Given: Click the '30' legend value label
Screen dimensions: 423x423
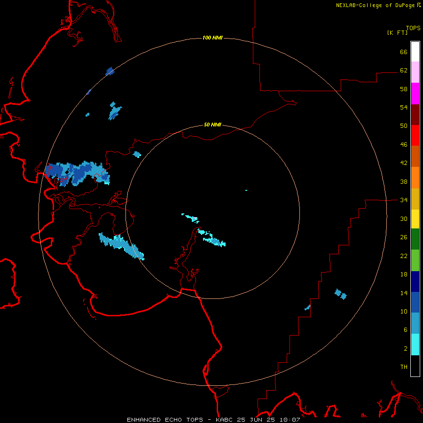Looking at the screenshot, I should click(x=404, y=219).
